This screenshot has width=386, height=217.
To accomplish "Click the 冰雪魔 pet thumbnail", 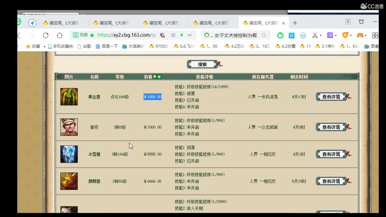I will click(x=69, y=154).
